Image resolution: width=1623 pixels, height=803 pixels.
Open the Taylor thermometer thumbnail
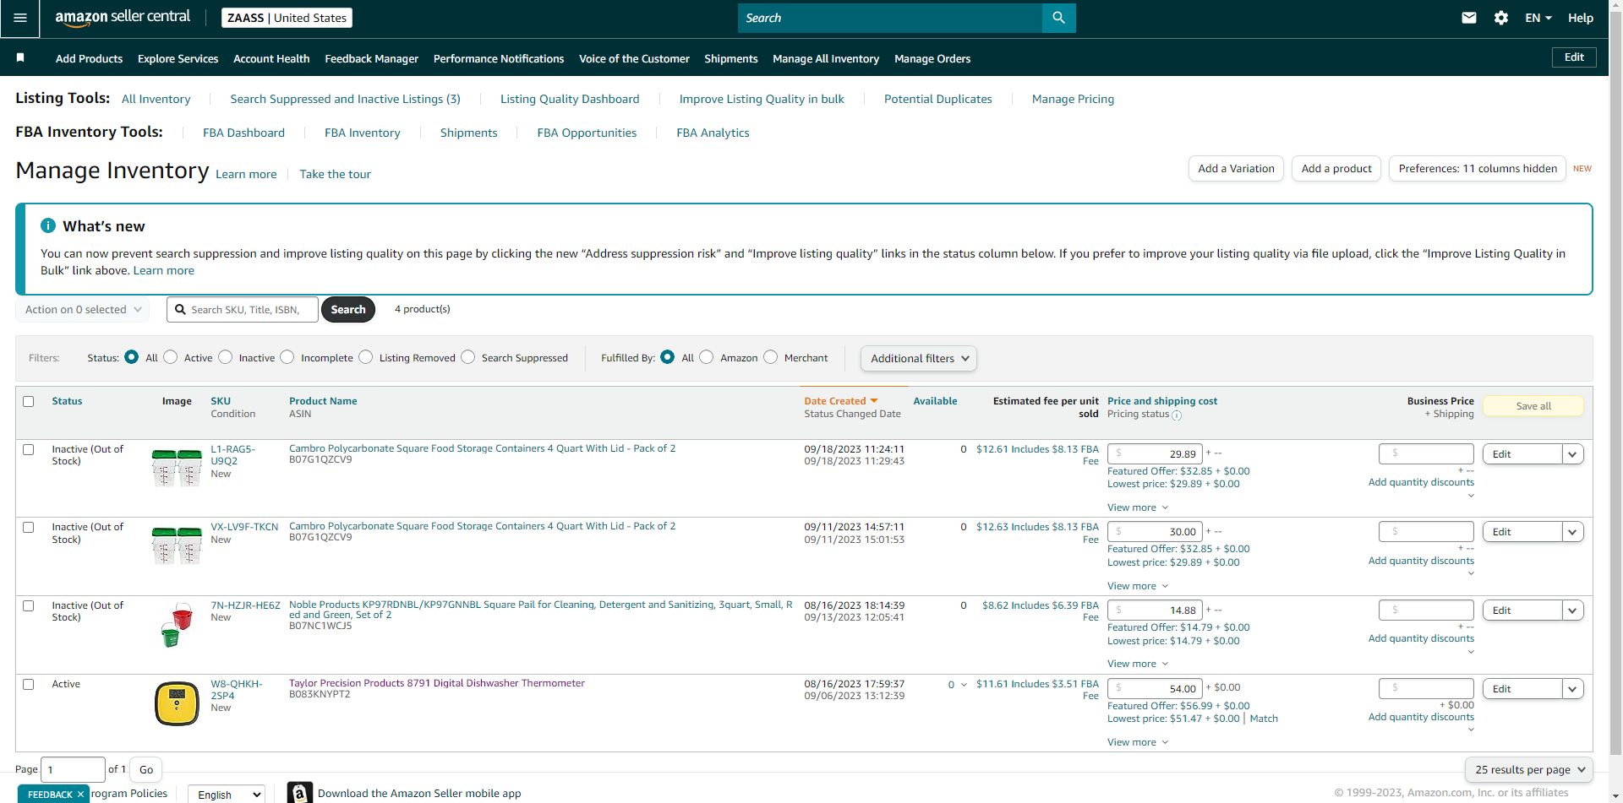coord(177,703)
